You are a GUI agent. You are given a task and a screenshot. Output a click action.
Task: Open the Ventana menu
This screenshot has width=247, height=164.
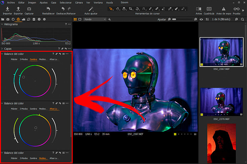98,2
